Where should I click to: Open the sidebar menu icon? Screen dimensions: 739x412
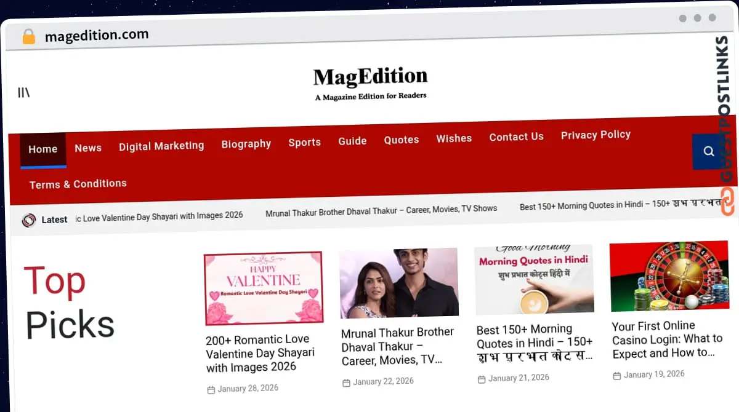(x=24, y=92)
